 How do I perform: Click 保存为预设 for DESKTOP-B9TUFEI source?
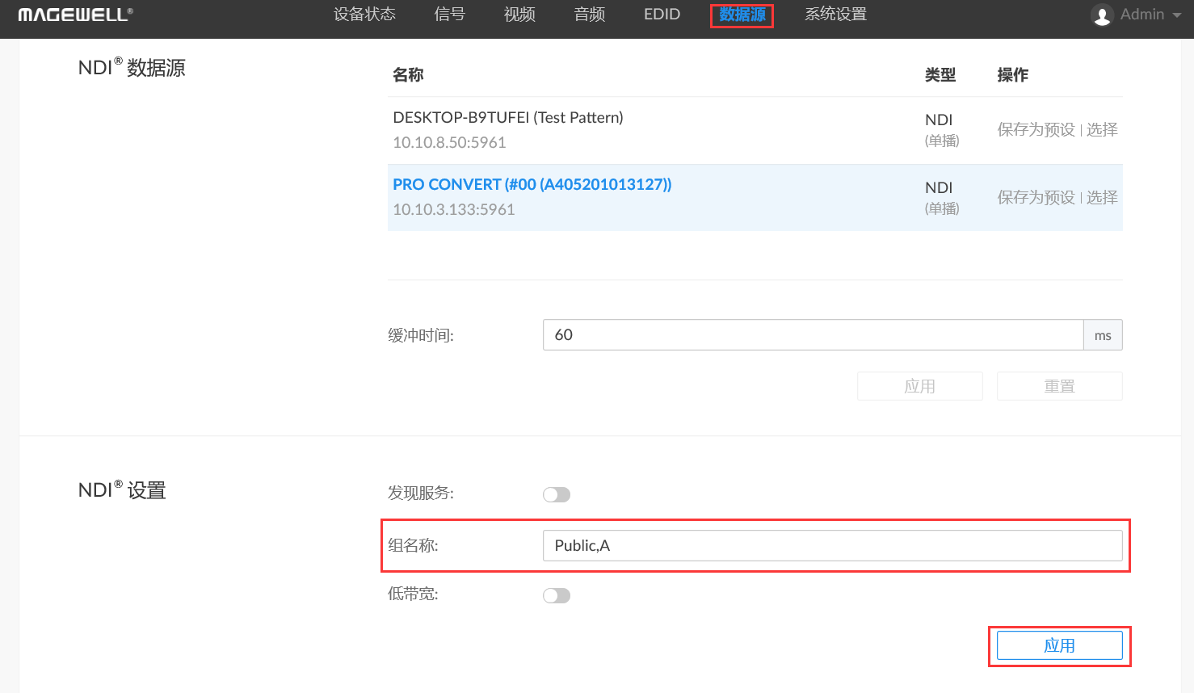(x=1036, y=130)
